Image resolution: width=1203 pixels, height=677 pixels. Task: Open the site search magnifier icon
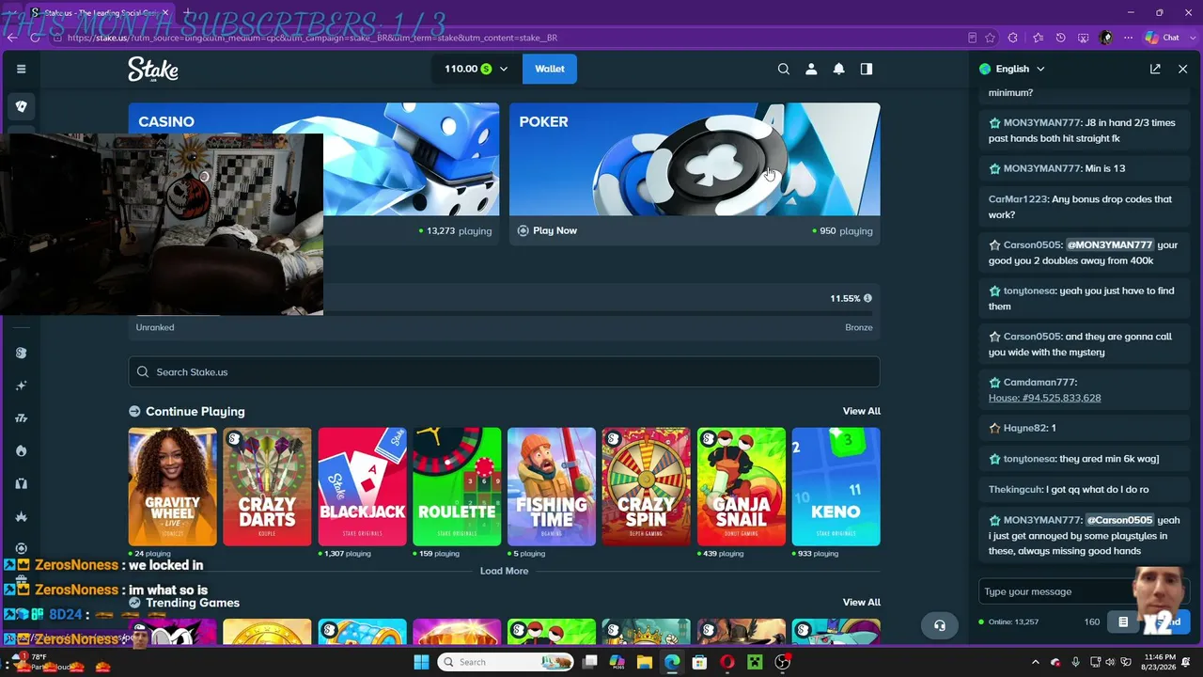pos(783,69)
